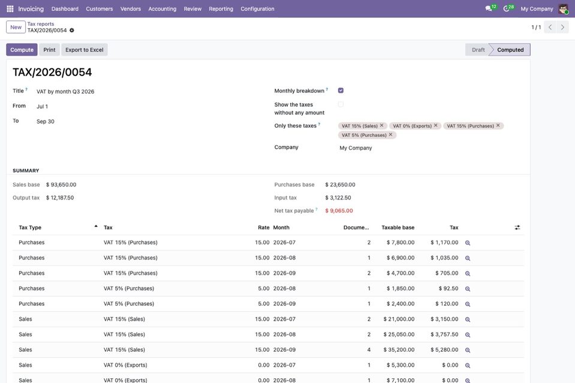Open the Customers menu
The image size is (575, 383).
100,9
